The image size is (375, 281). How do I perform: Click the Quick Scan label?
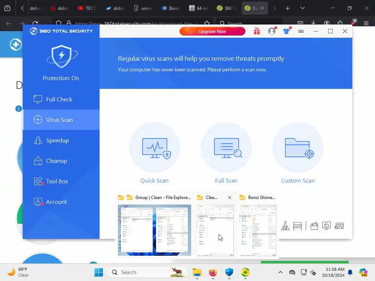click(x=154, y=181)
